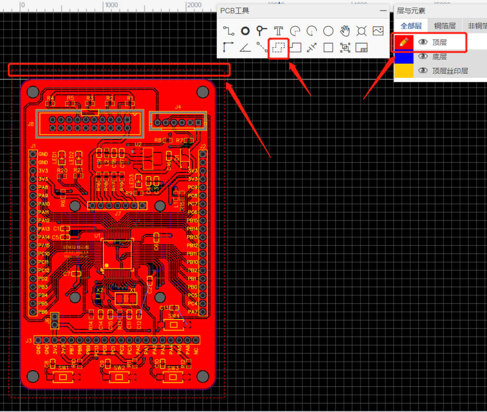
Task: Hide the 底层 layer using eye icon
Action: 423,56
